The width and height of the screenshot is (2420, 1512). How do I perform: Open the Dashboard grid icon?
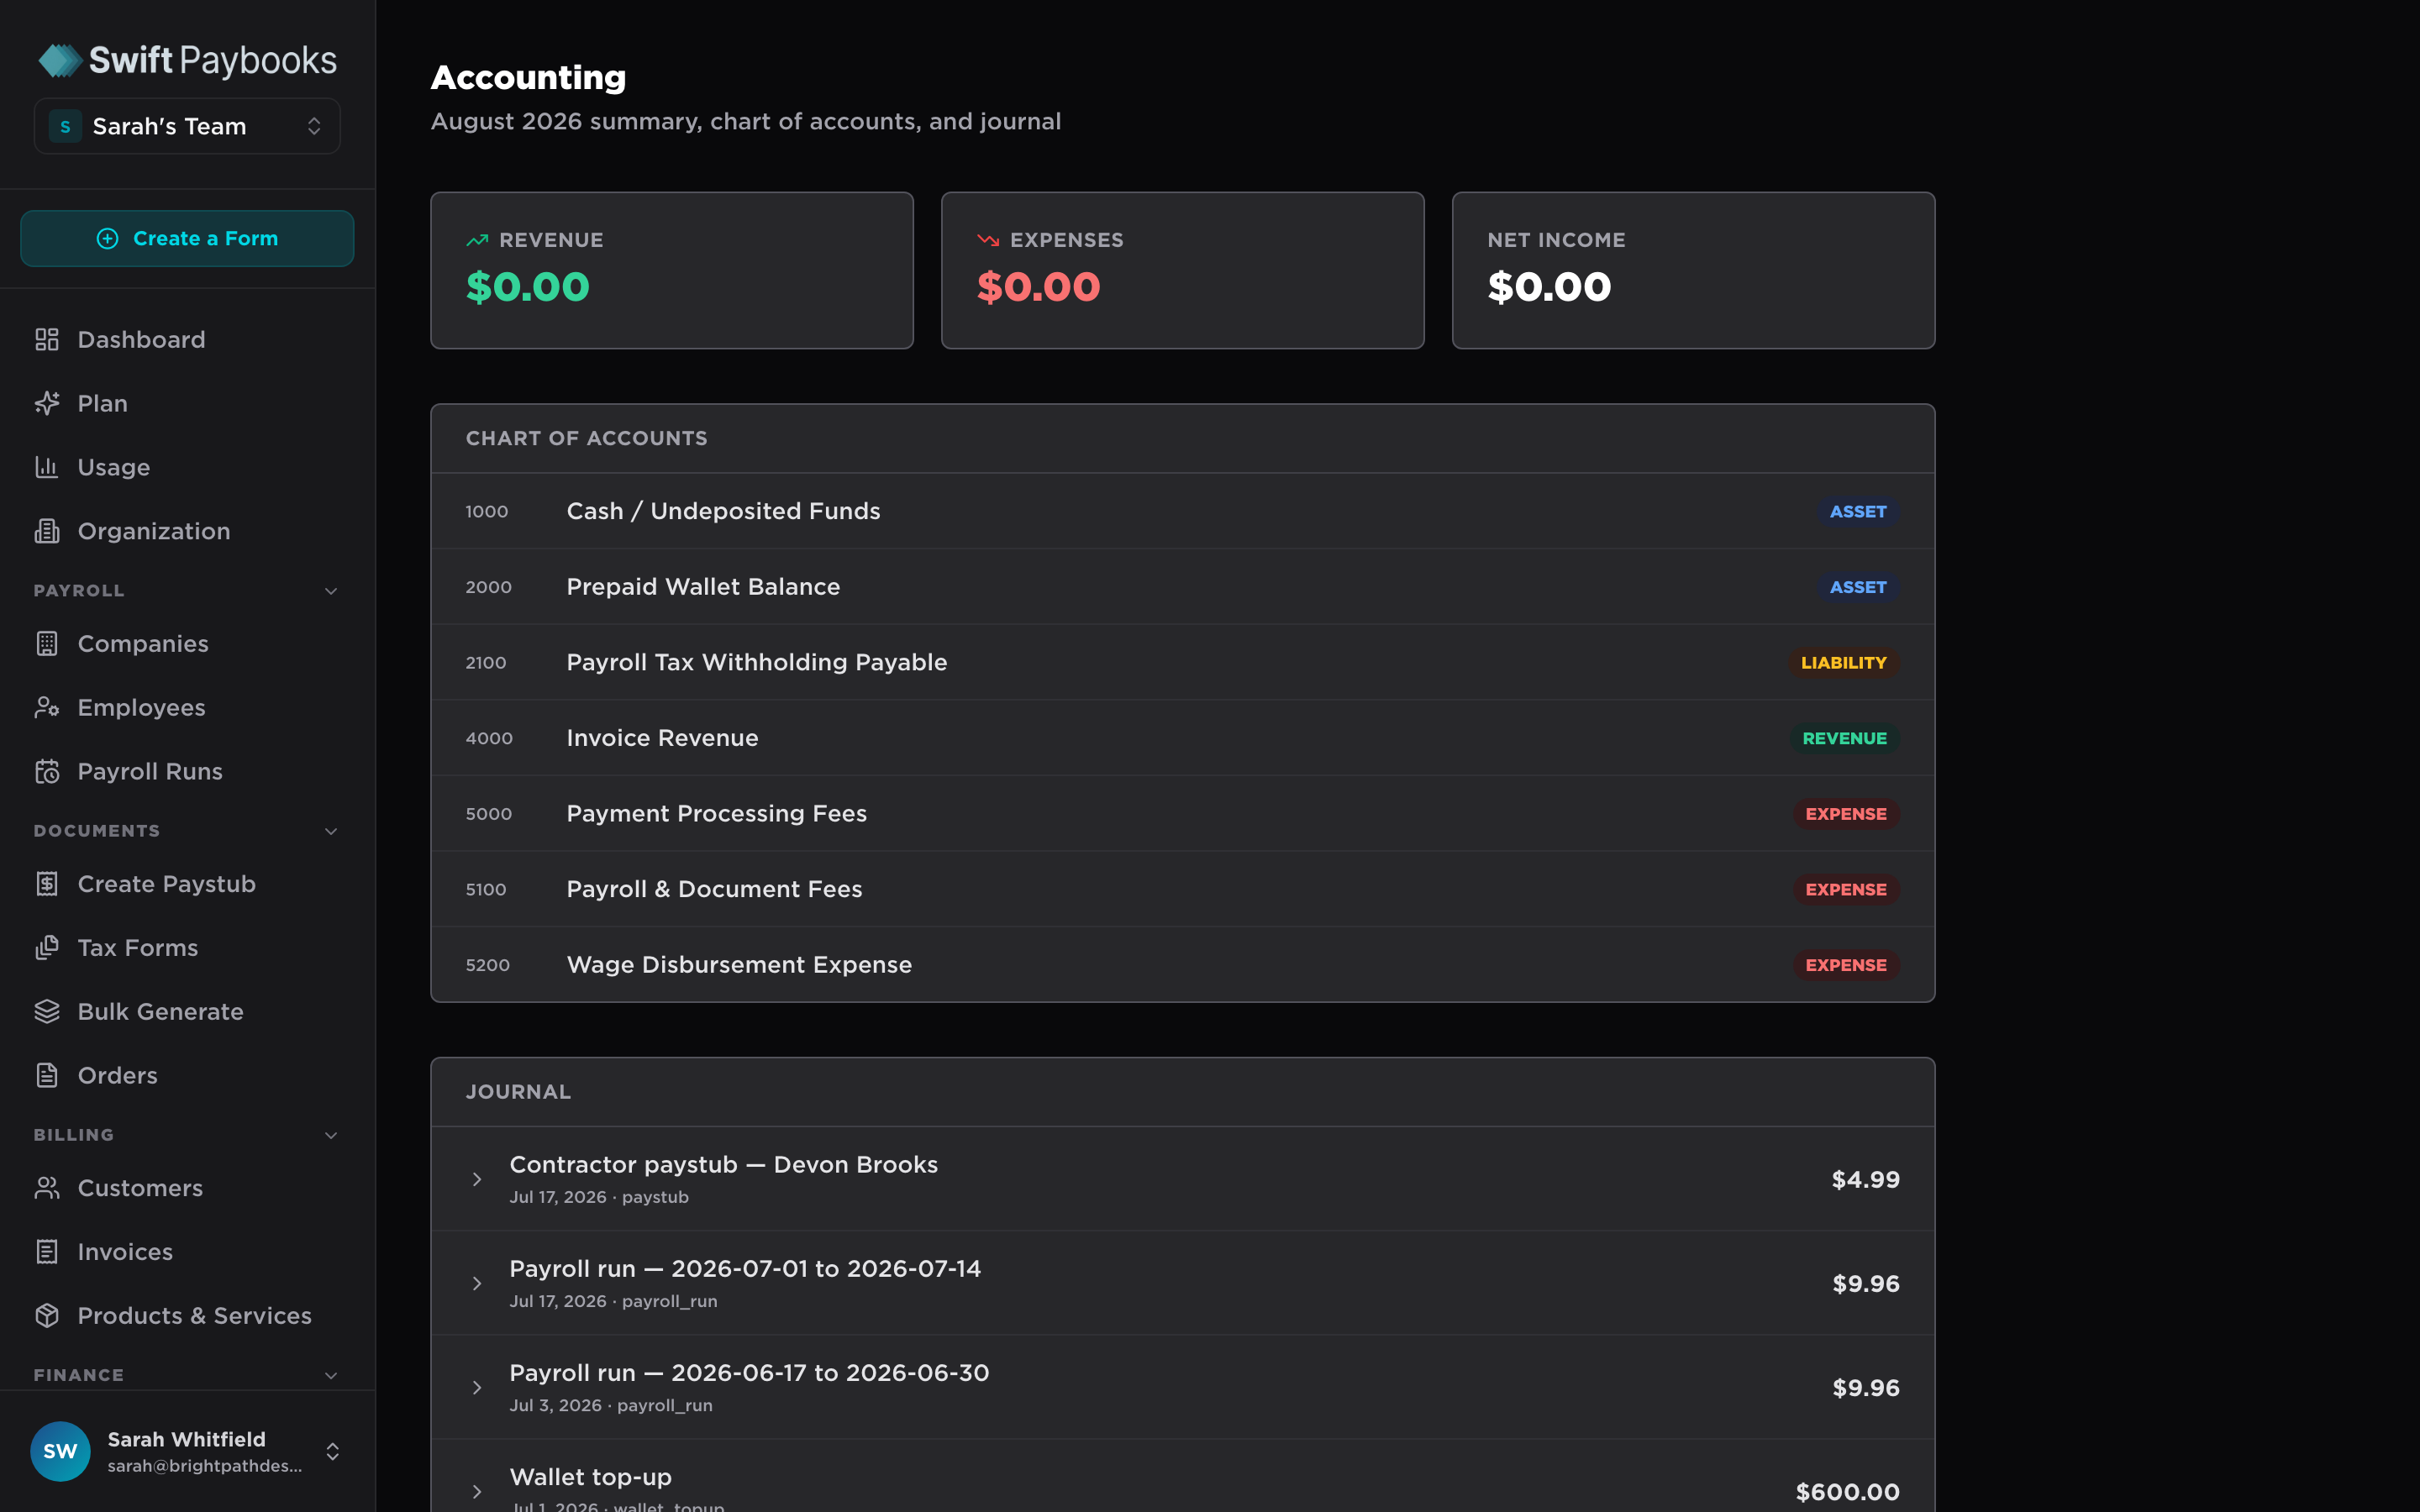pos(47,340)
